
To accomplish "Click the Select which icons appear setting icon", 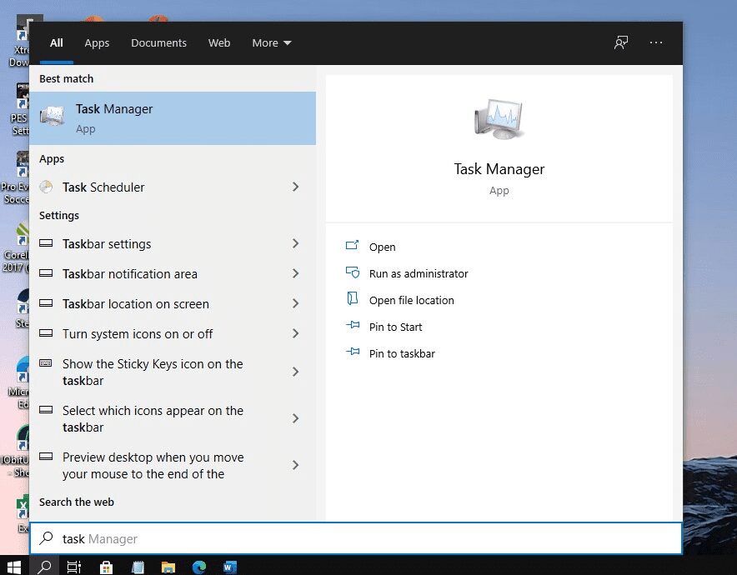I will click(46, 410).
